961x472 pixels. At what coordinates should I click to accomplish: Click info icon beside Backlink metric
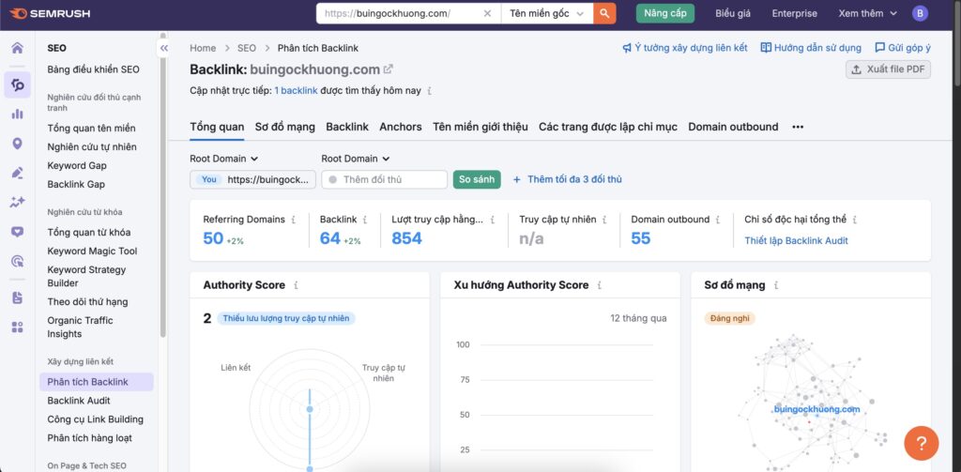(365, 220)
